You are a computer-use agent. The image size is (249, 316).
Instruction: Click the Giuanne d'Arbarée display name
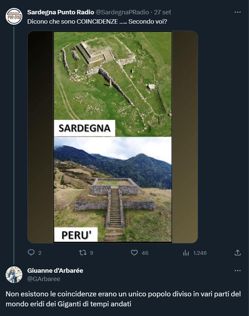click(55, 271)
